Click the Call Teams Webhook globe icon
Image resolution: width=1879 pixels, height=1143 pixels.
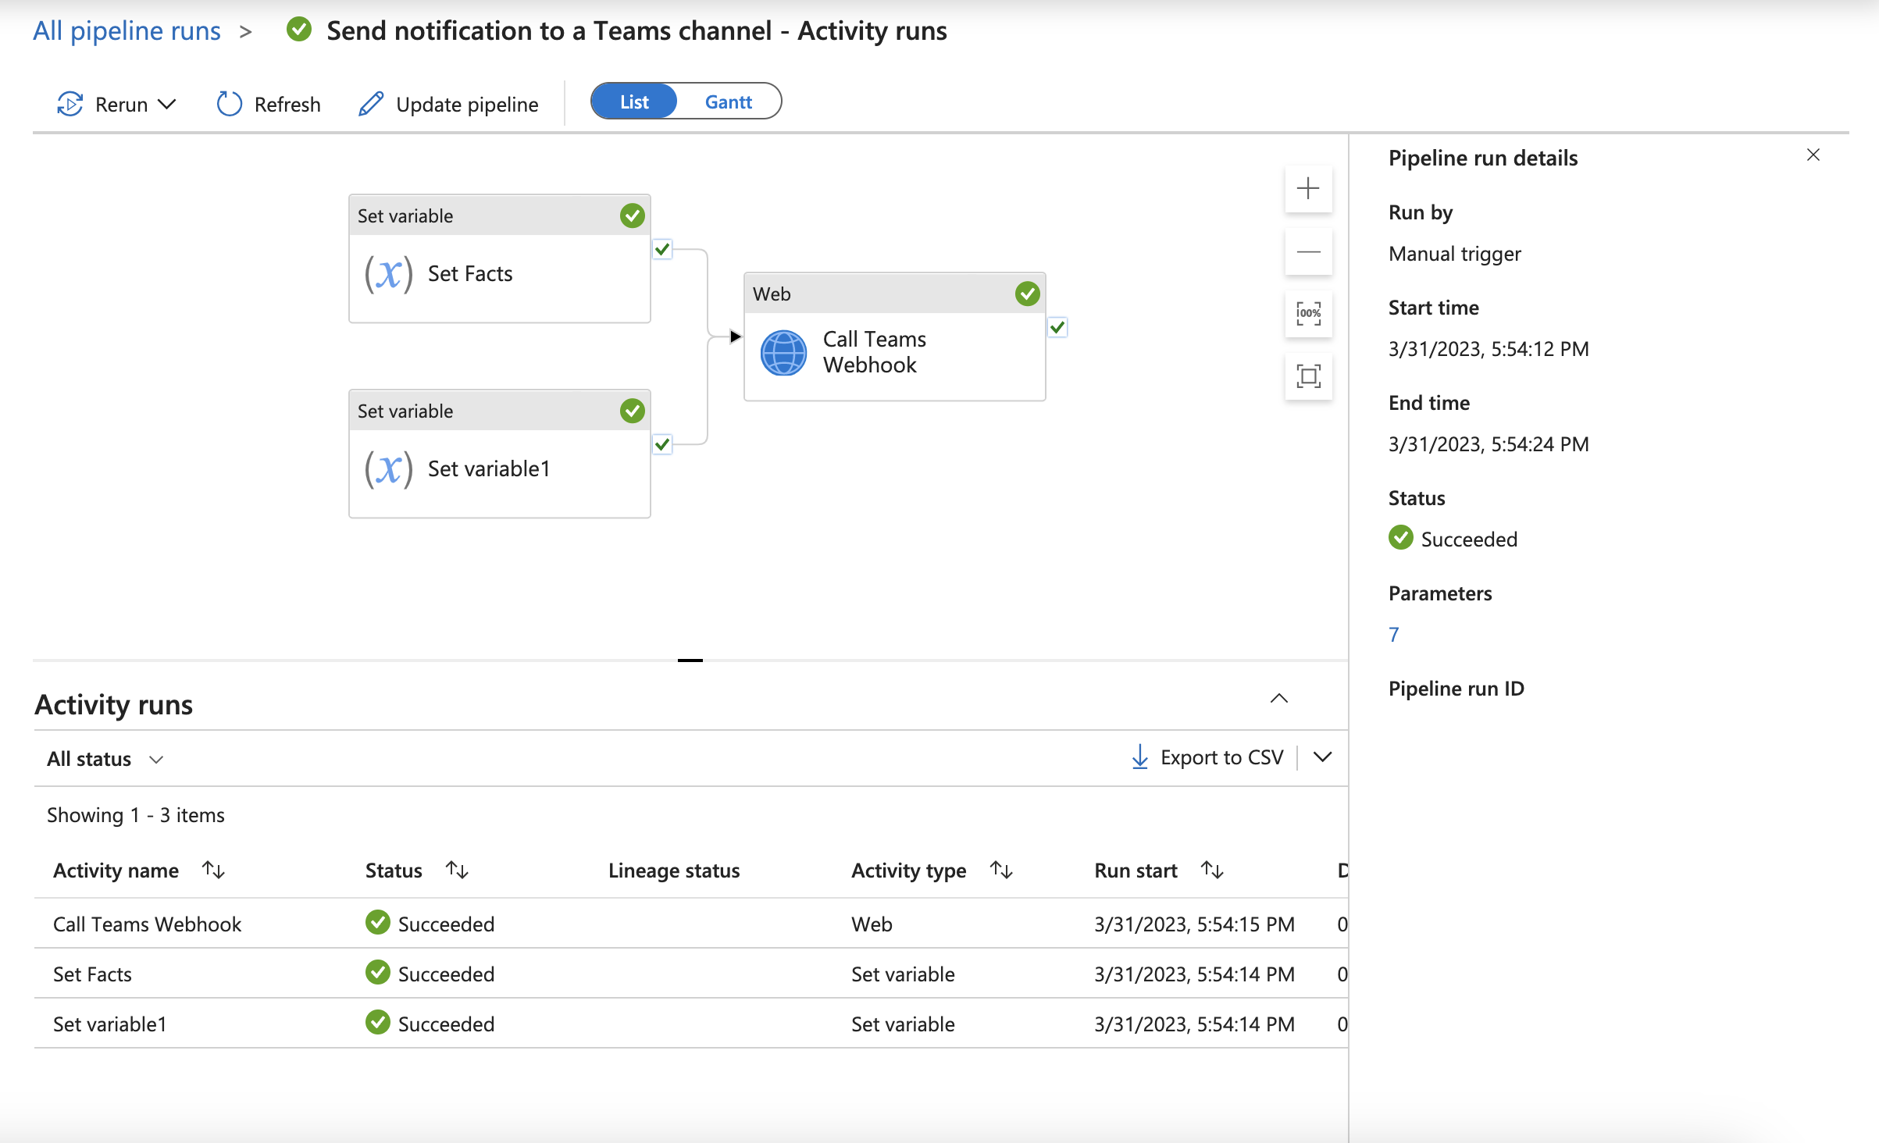pos(783,351)
